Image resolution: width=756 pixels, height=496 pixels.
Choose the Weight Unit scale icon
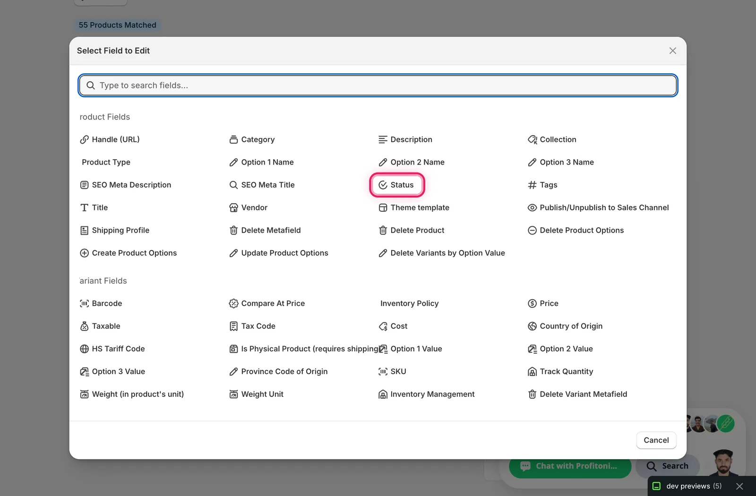[x=233, y=394]
